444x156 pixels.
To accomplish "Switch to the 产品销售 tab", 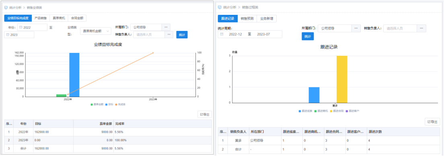I will [x=41, y=18].
